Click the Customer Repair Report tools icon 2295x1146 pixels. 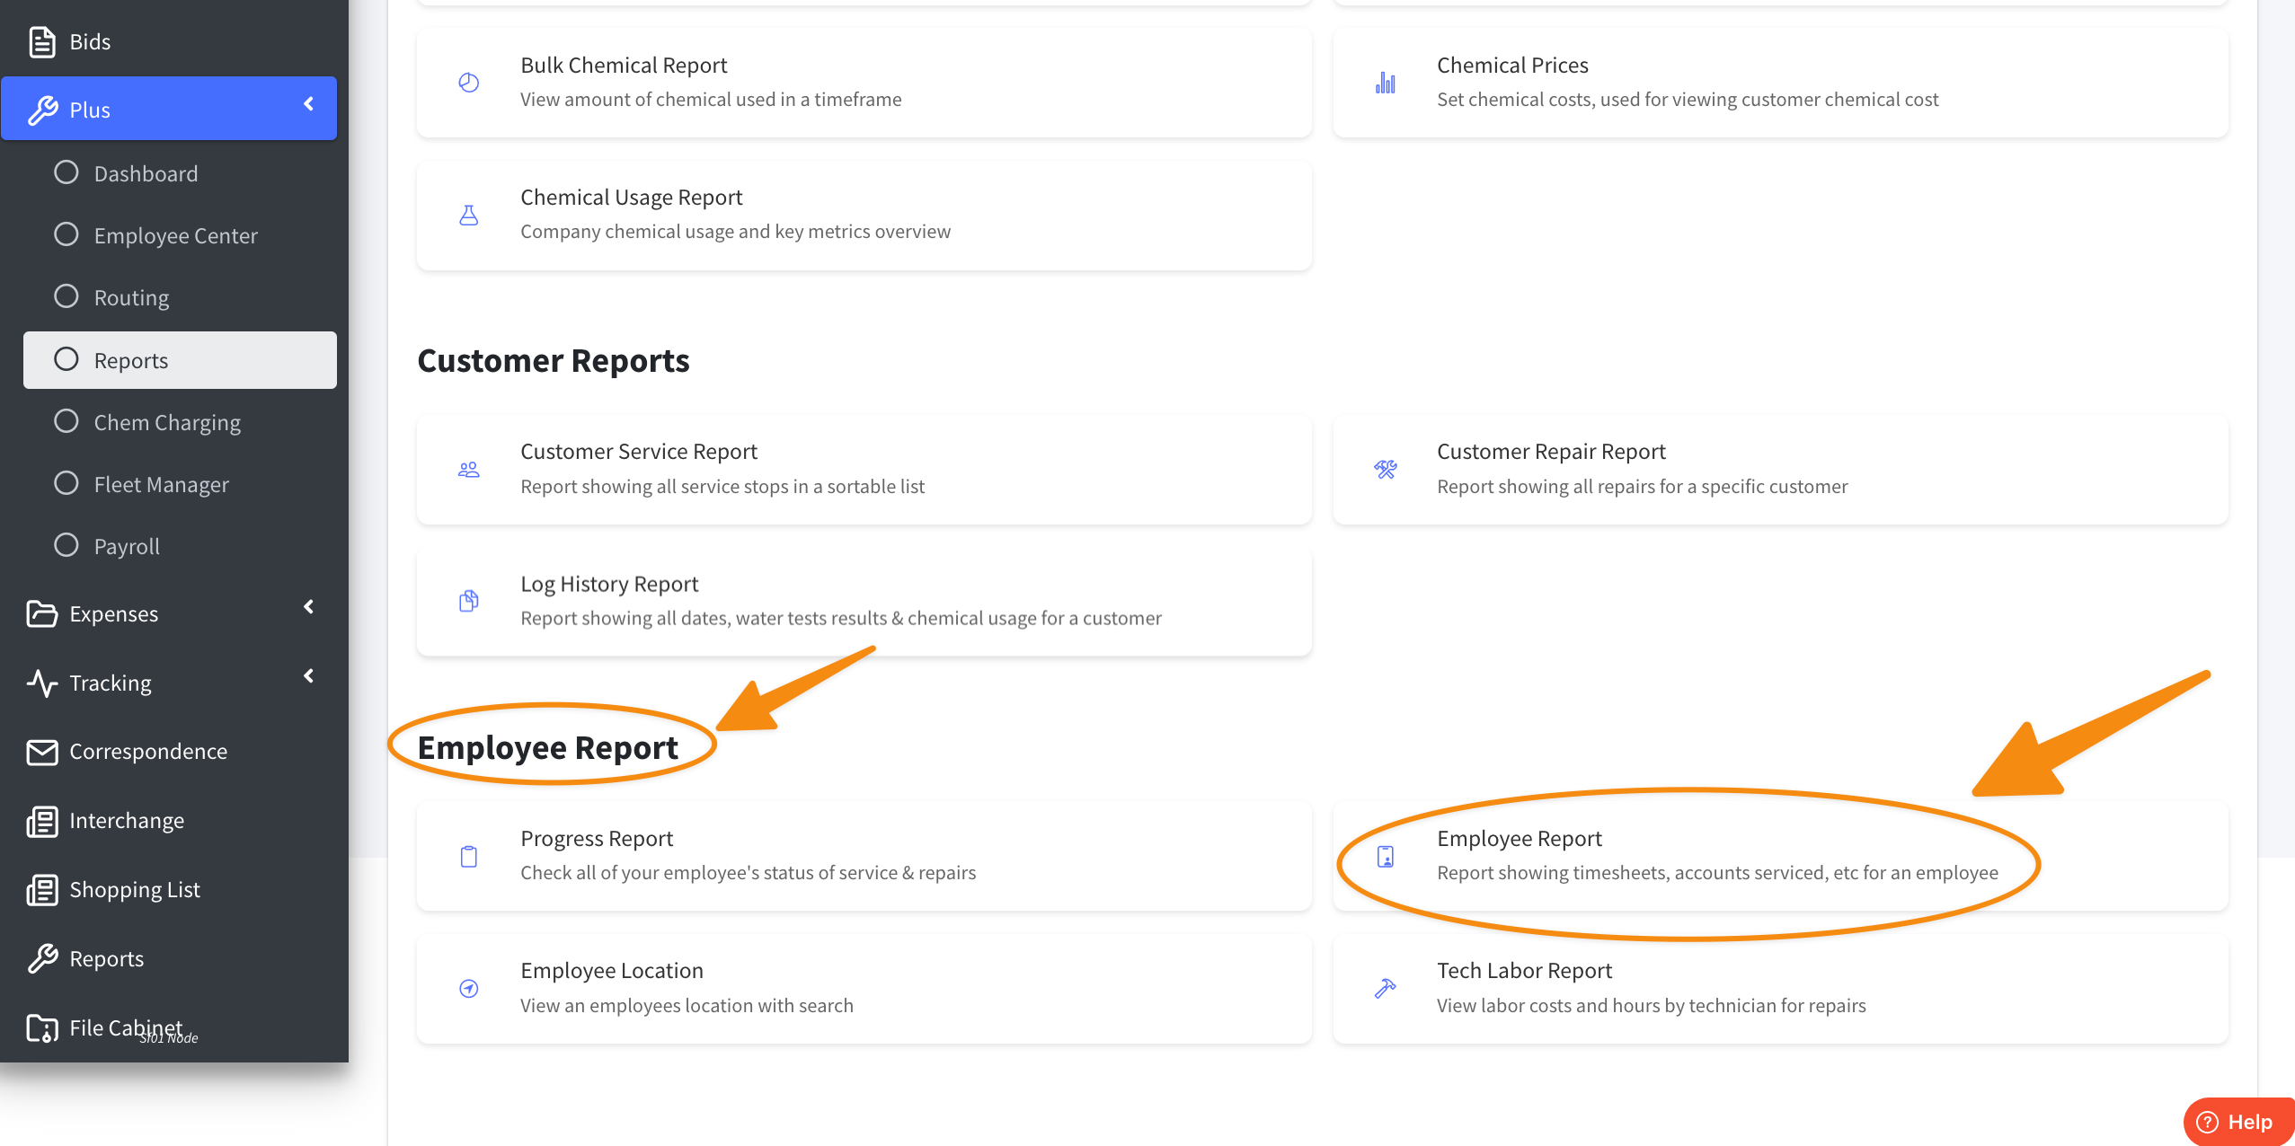point(1385,469)
